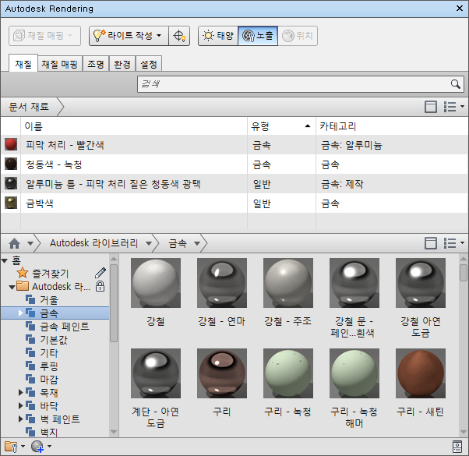Select the 구리 - 새틴 thumbnail
Viewport: 469px width, 456px height.
click(x=421, y=373)
